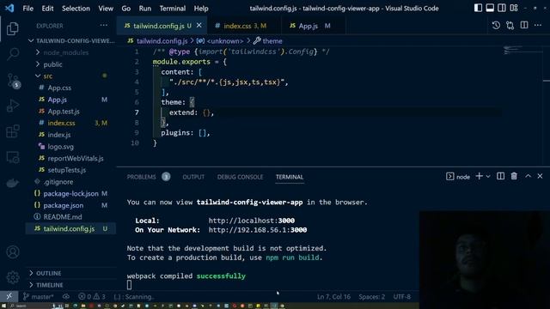Open Run and Debug view
The width and height of the screenshot is (550, 309).
pos(13,106)
